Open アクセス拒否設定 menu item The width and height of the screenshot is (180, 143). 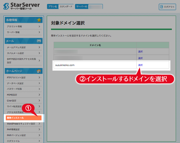[x=23, y=112]
